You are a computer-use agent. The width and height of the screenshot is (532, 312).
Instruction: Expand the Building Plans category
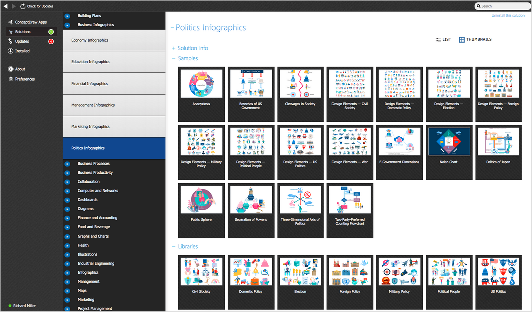(67, 16)
